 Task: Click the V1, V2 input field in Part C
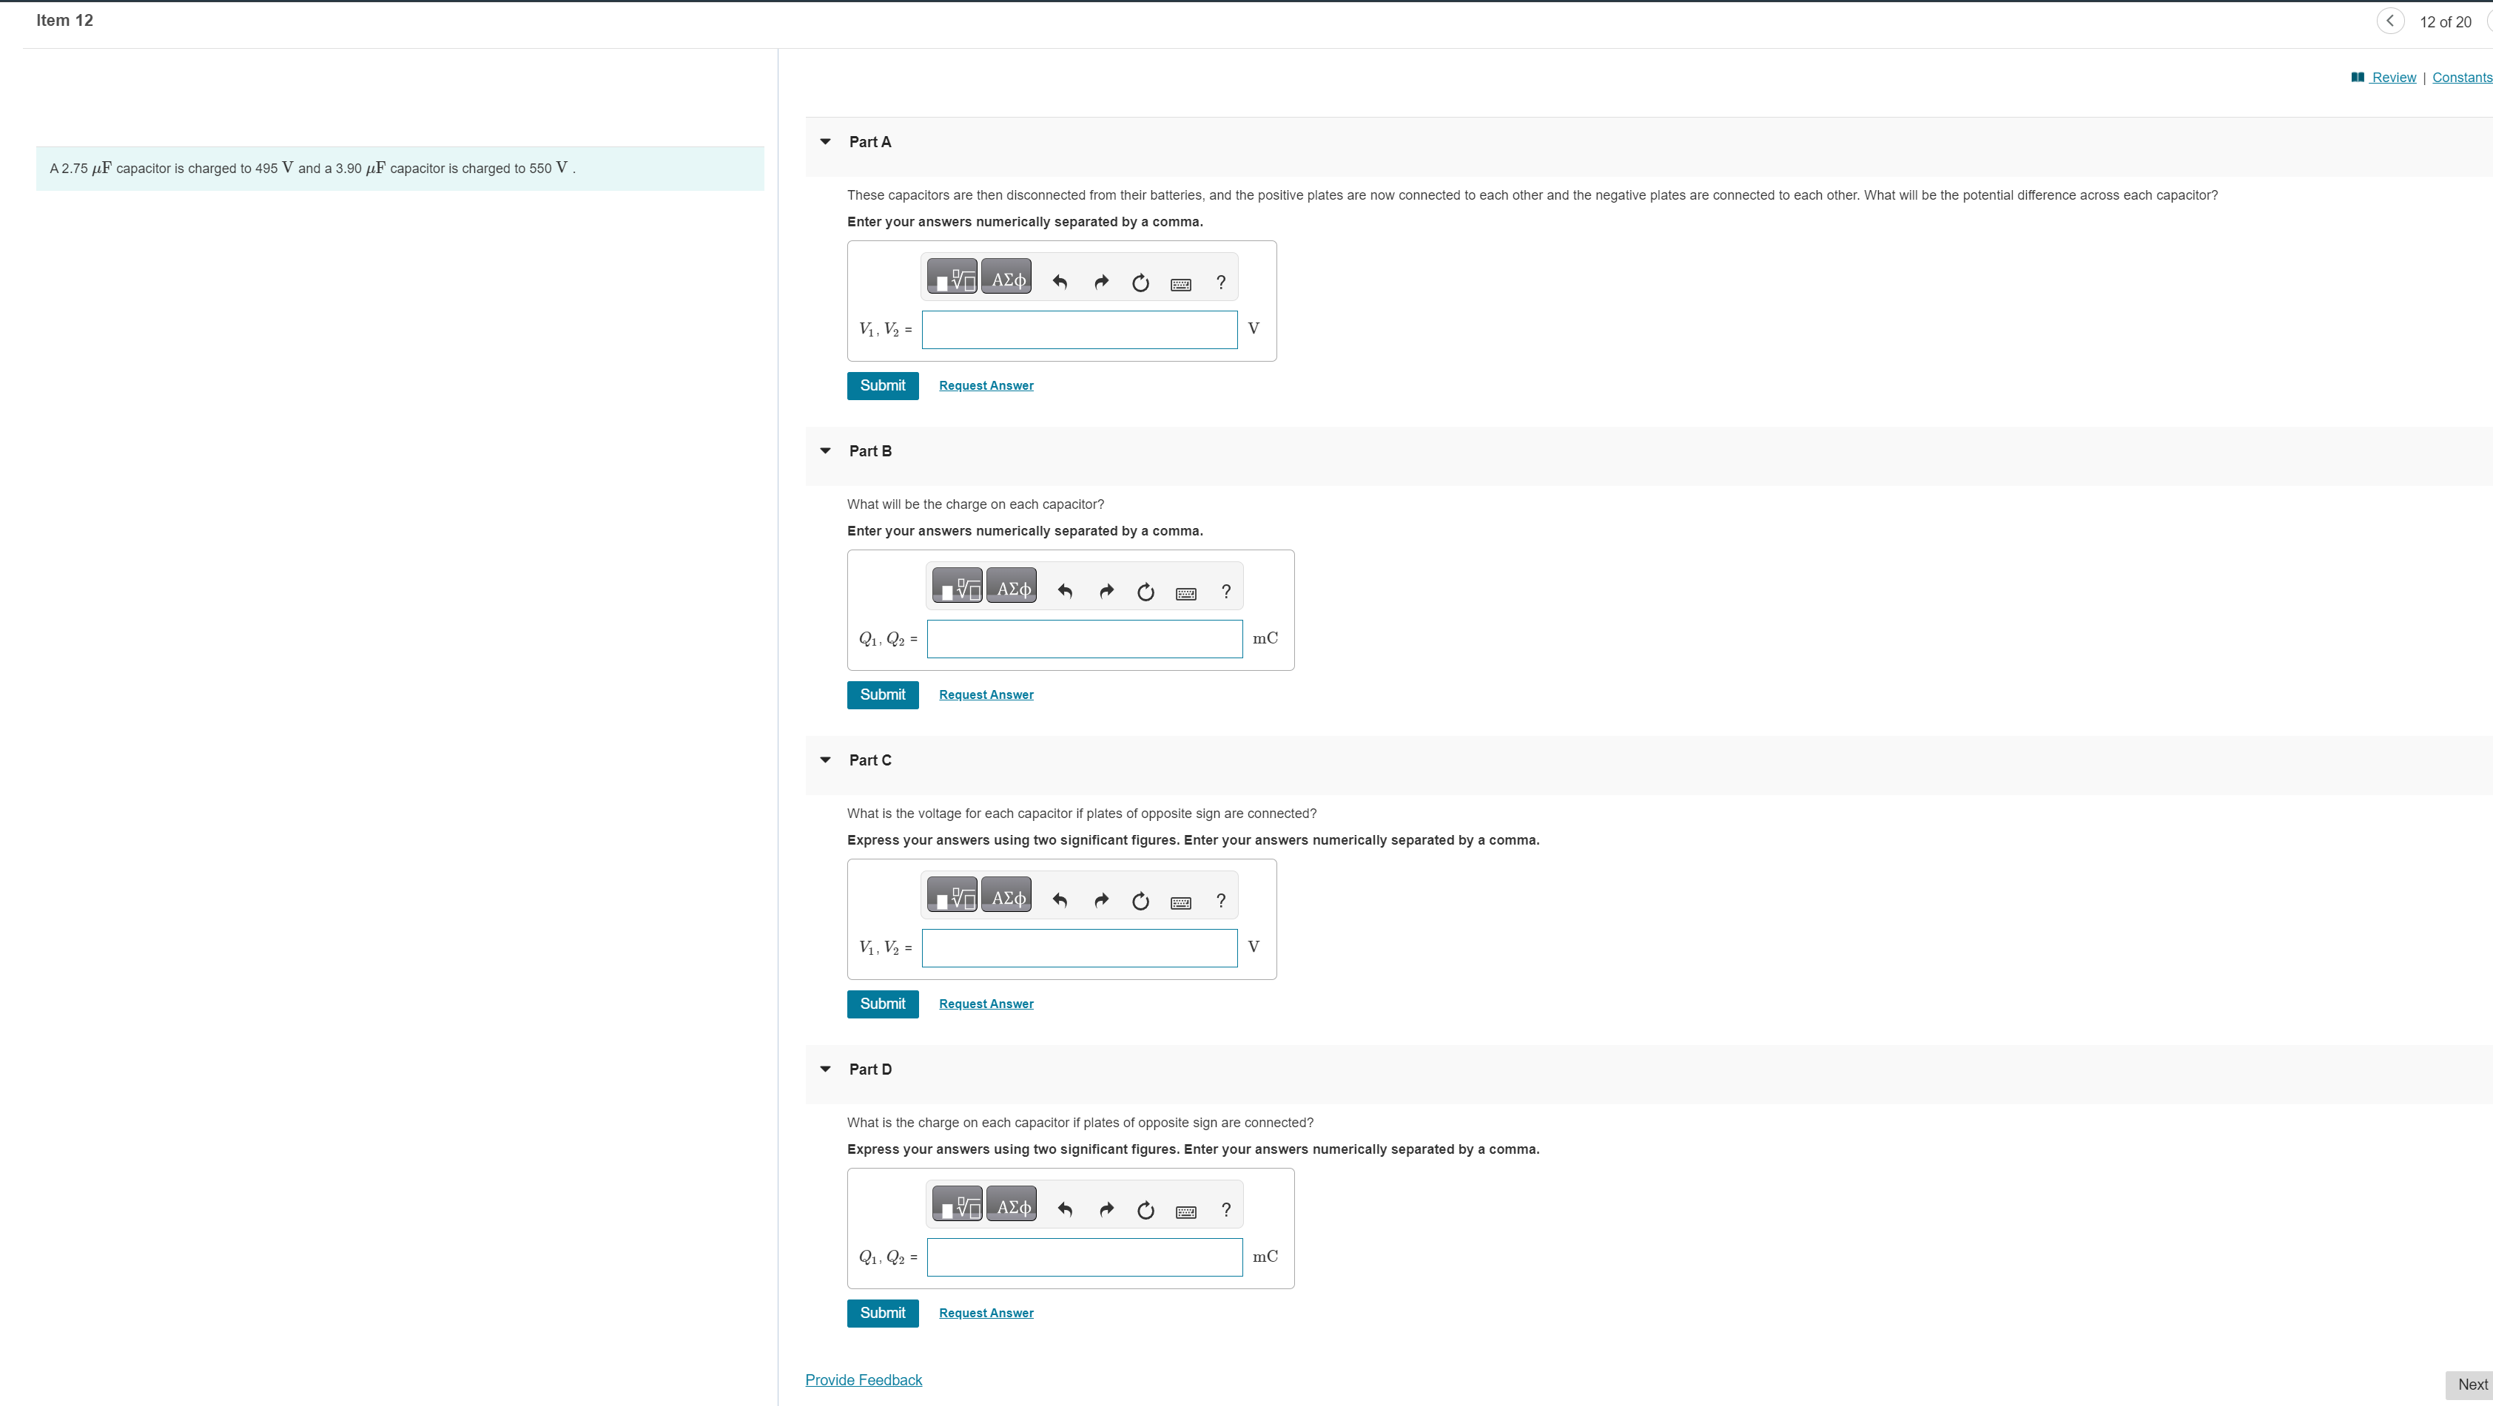click(x=1079, y=947)
